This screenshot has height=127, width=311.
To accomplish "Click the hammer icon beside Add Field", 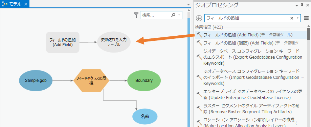I will click(x=199, y=35).
